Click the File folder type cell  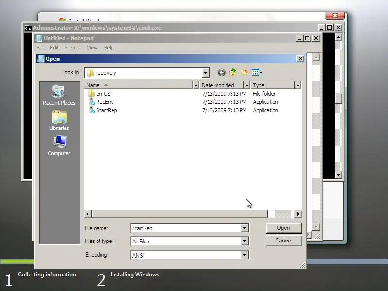pos(264,94)
